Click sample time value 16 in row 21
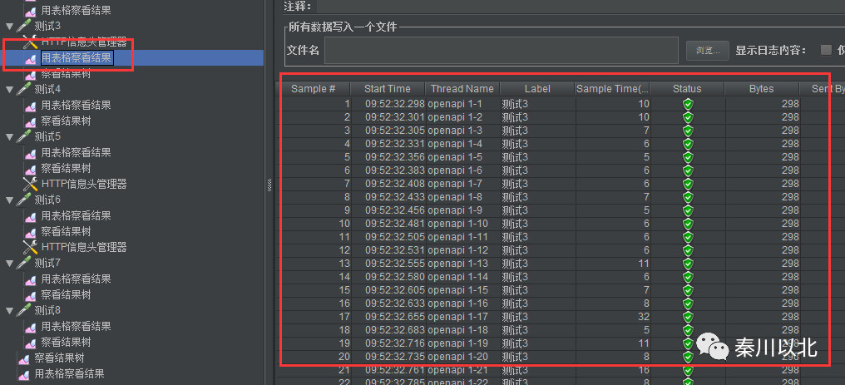845x385 pixels. coord(643,370)
